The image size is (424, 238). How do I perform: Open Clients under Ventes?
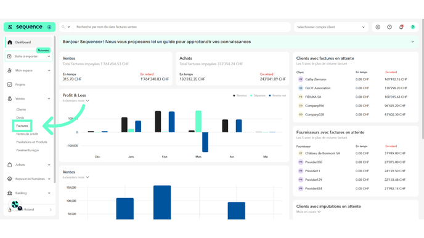(21, 109)
